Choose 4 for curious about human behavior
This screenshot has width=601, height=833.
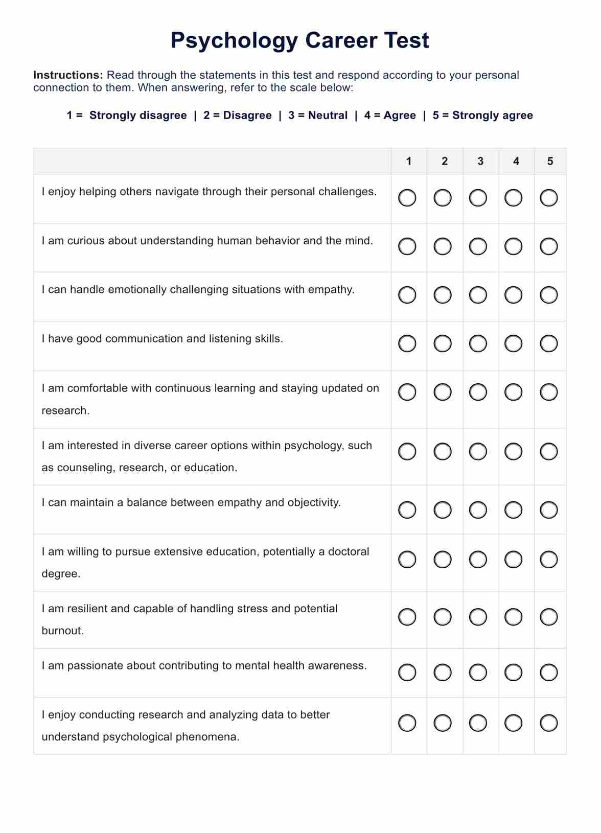tap(513, 246)
